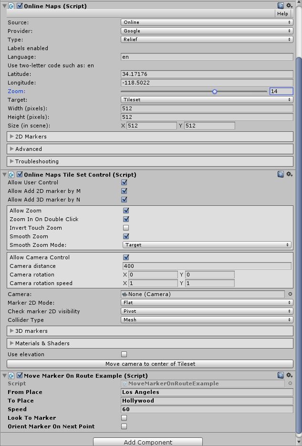Disable the Online Maps script component

tap(20, 6)
